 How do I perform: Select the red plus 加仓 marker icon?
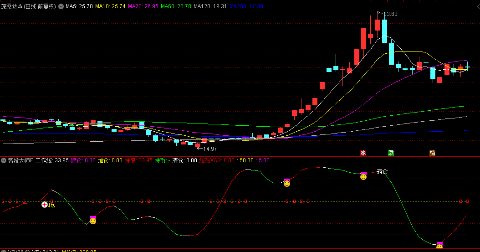(x=45, y=205)
